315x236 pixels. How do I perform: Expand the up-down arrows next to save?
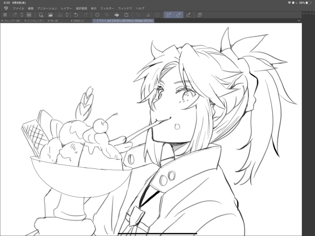pyautogui.click(x=67, y=15)
